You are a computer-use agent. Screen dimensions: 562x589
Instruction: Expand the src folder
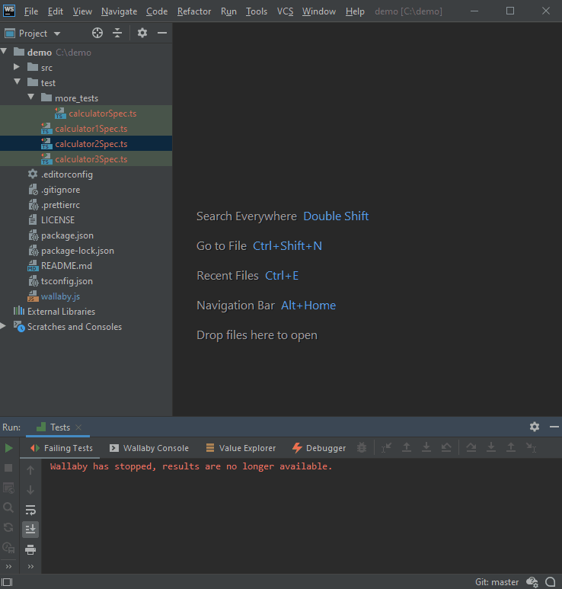18,68
